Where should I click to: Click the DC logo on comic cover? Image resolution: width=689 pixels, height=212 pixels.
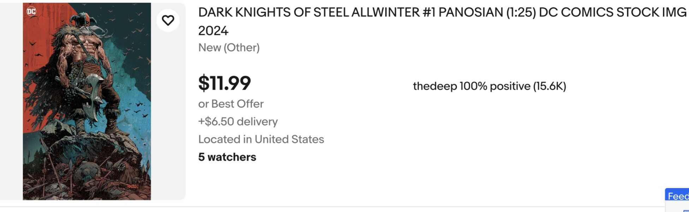tap(31, 12)
